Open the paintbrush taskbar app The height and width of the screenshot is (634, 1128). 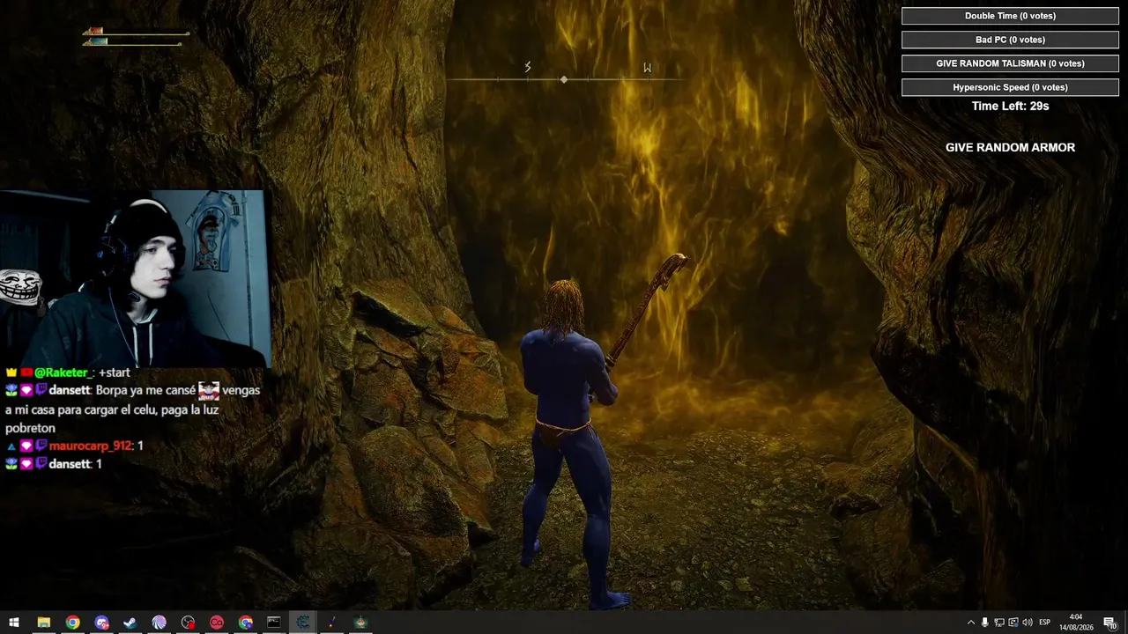click(332, 623)
